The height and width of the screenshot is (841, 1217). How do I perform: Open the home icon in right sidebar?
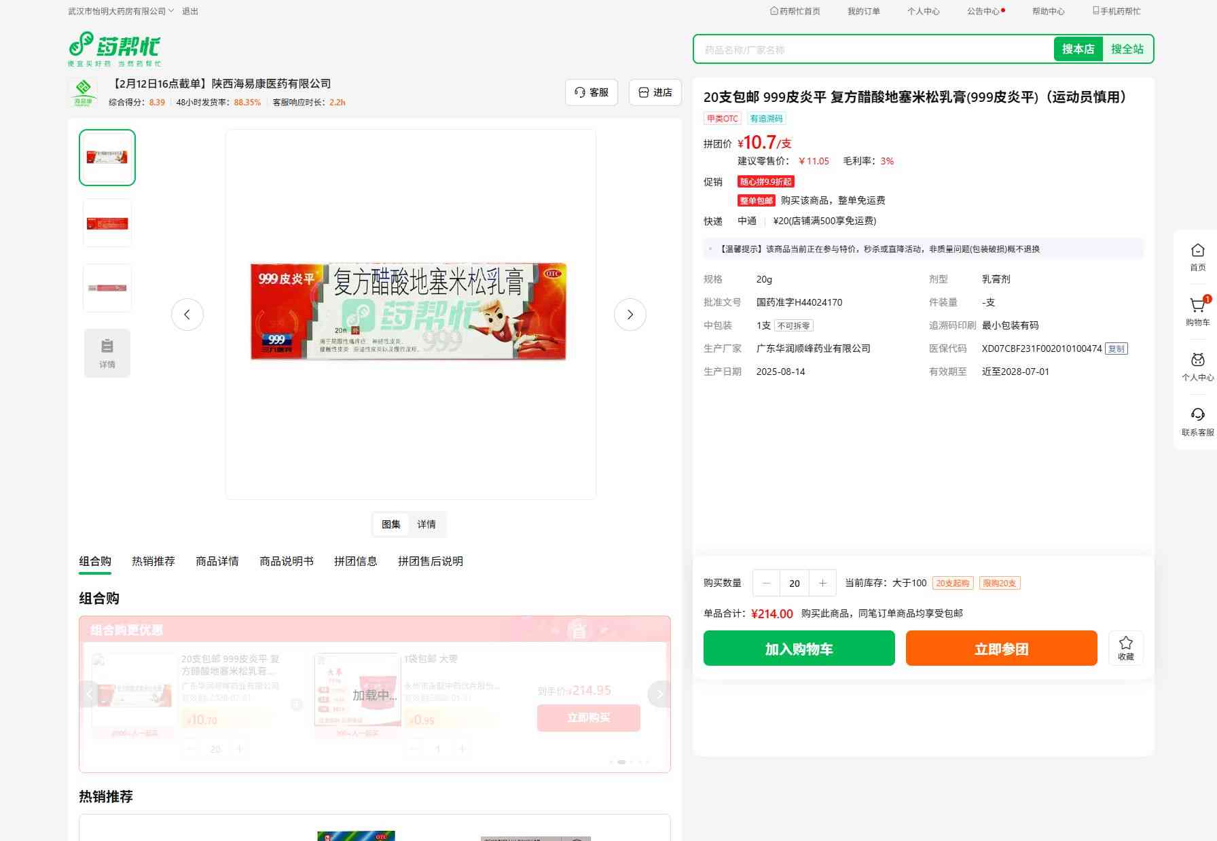(x=1197, y=251)
